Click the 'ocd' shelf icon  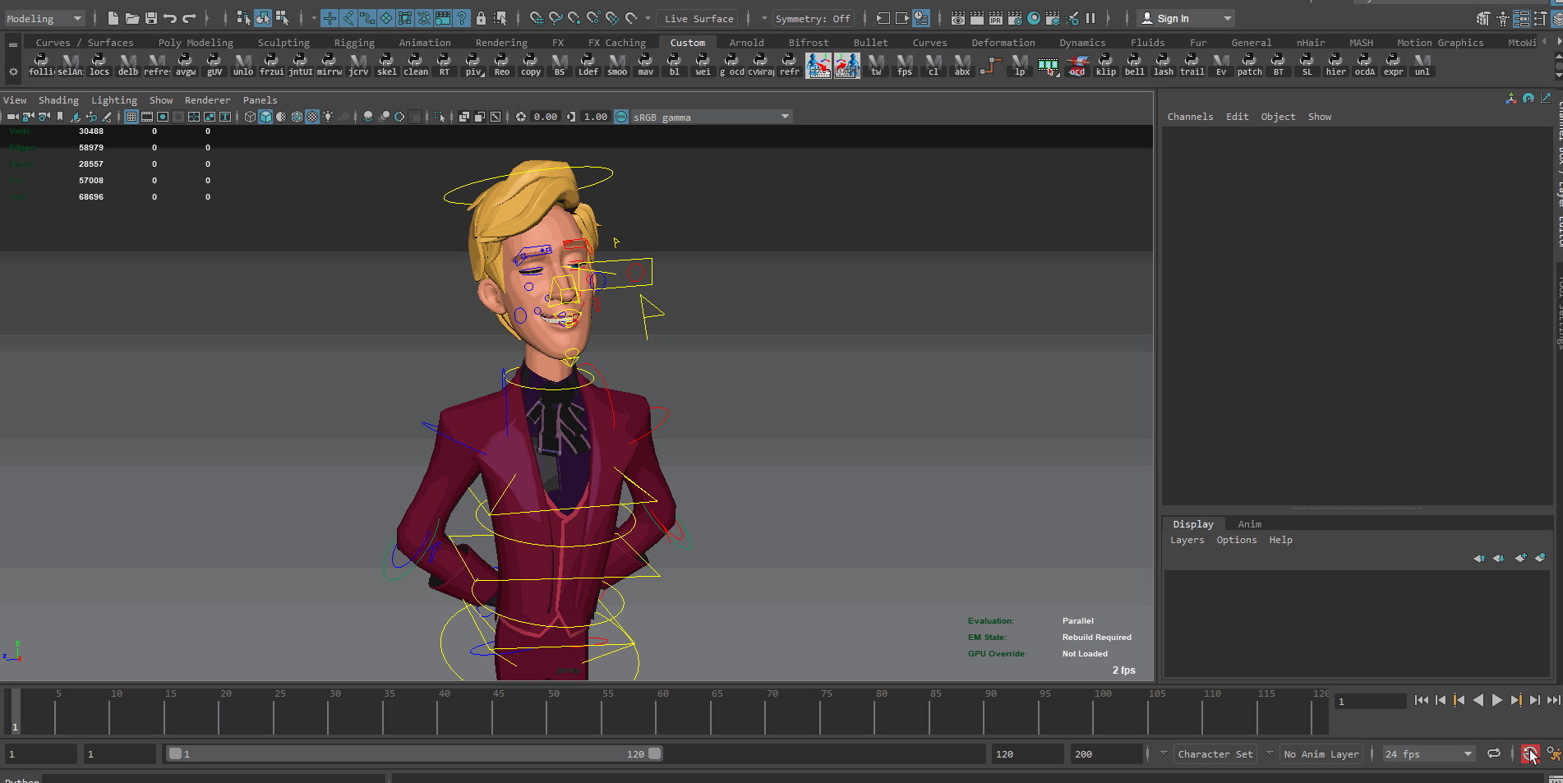(1077, 65)
